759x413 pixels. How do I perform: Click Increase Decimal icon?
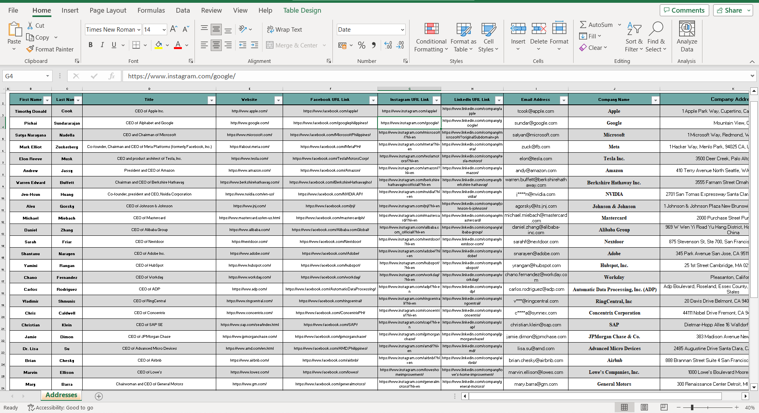(x=388, y=45)
